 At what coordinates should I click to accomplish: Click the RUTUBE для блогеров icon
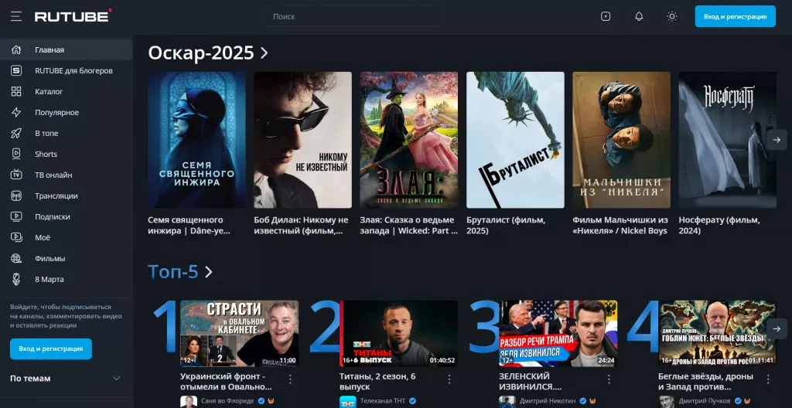(x=16, y=70)
